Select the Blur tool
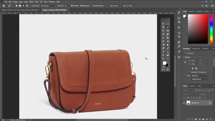 coord(168,45)
